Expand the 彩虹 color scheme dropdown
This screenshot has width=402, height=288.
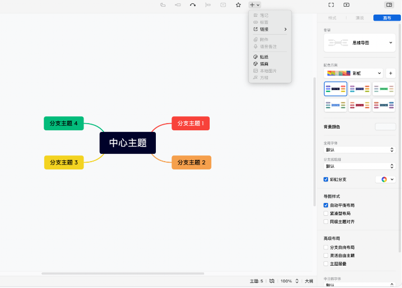(x=354, y=73)
